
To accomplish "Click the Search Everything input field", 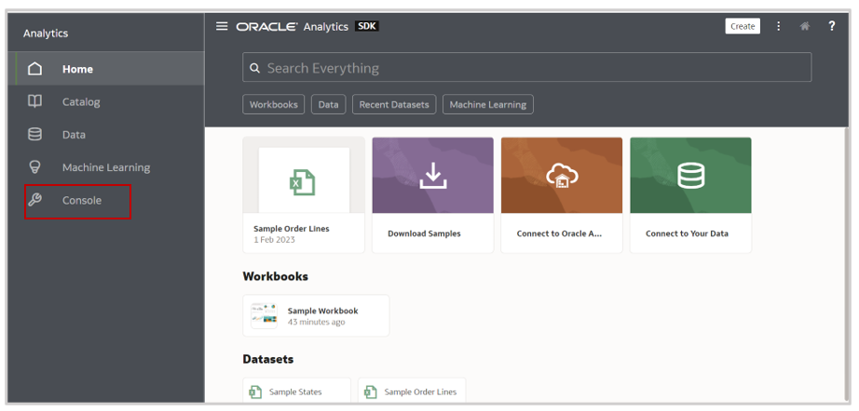I will pos(527,67).
